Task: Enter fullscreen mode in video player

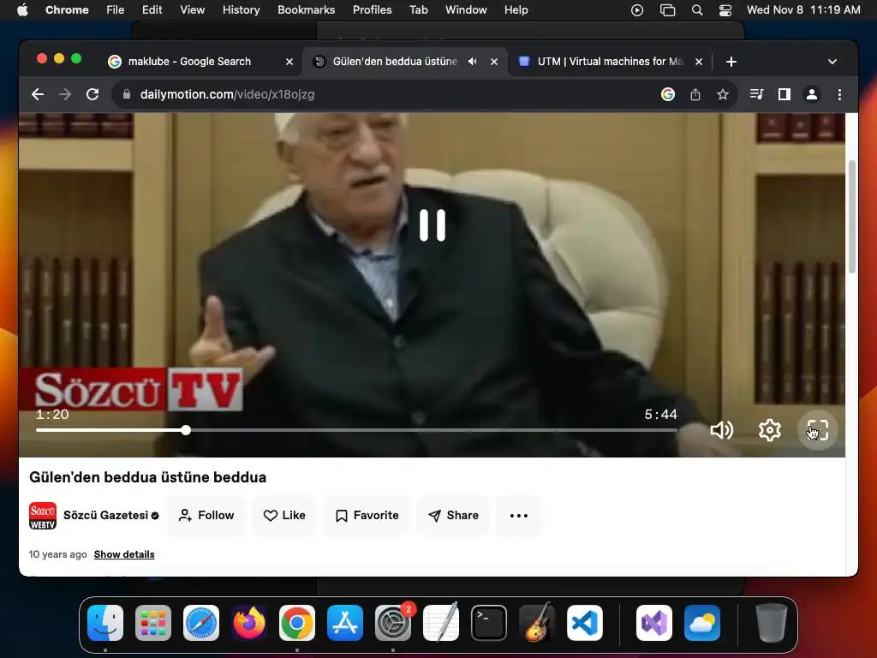Action: click(x=817, y=430)
